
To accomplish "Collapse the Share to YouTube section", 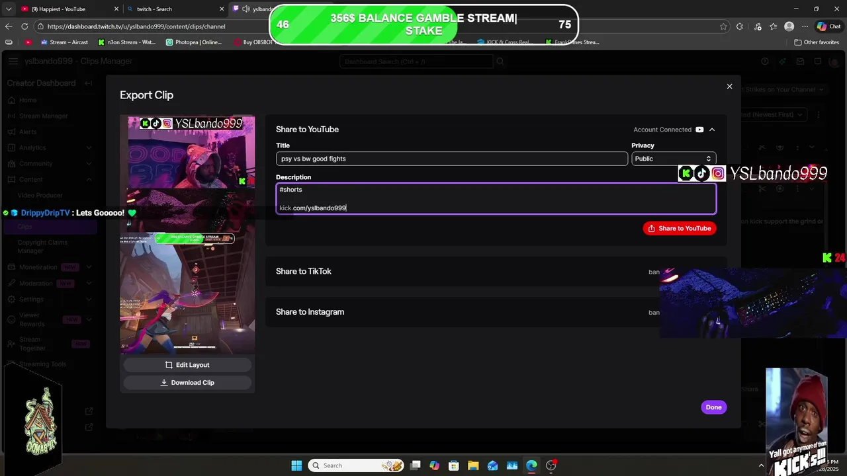I will tap(712, 130).
